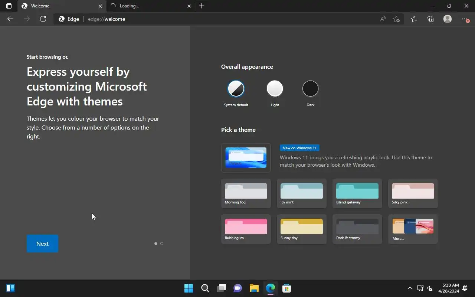Go to the second page indicator dot

click(x=162, y=244)
